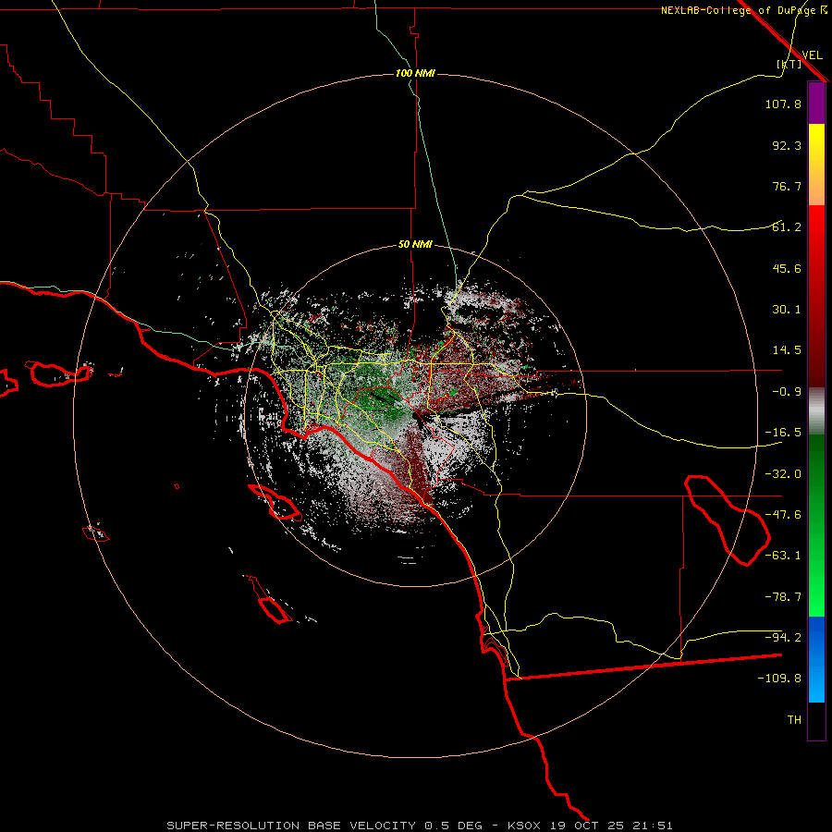
Task: Click the VEL legend title
Action: point(812,55)
